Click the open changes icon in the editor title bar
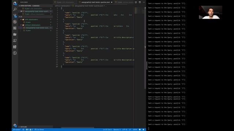Viewport: 234px width, 131px height. click(136, 2)
